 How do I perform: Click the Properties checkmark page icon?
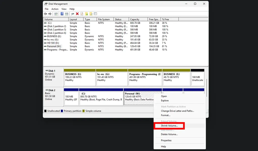82,14
